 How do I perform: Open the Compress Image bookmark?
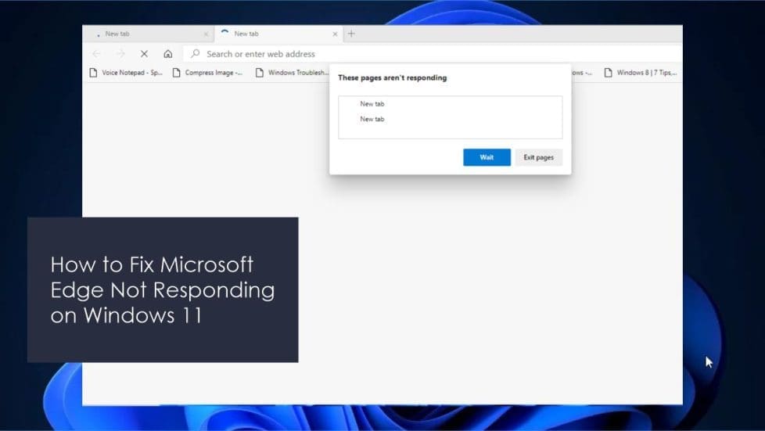coord(208,73)
